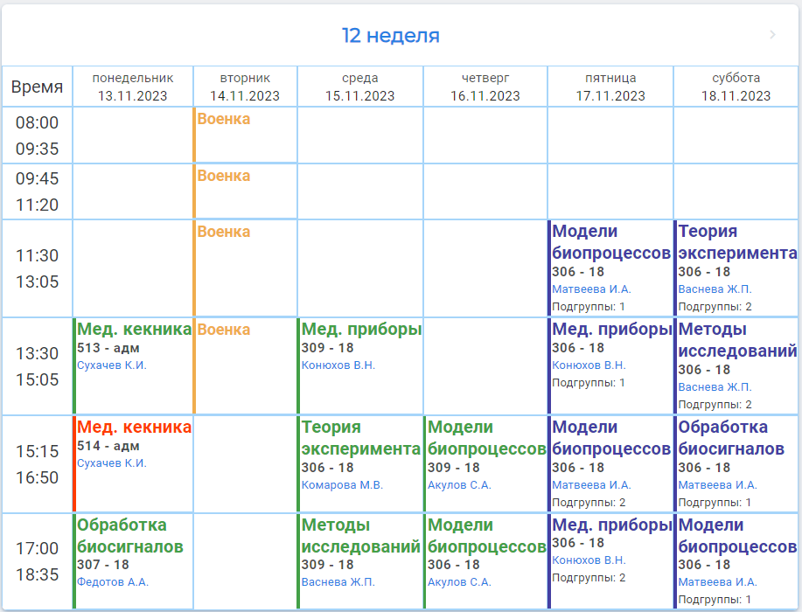The image size is (802, 612).
Task: Select the суббота 18.11.2023 column header
Action: 736,87
